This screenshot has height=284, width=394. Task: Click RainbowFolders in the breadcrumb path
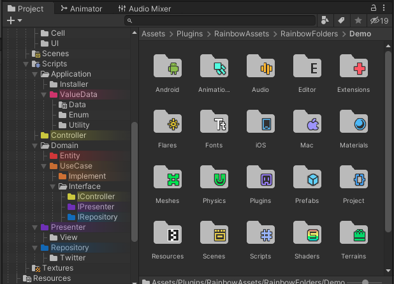point(309,34)
